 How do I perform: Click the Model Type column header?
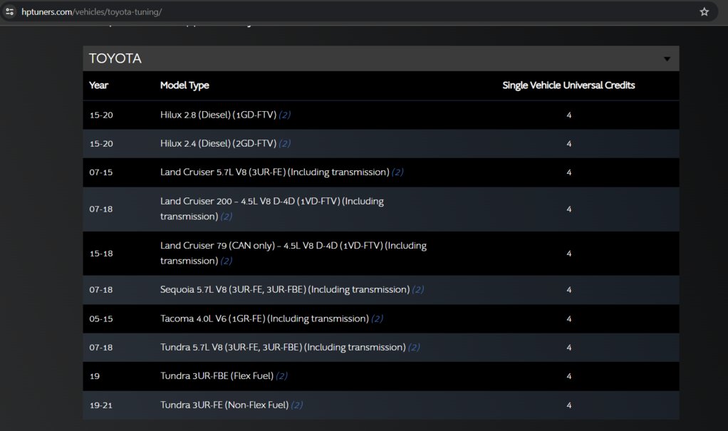[184, 85]
